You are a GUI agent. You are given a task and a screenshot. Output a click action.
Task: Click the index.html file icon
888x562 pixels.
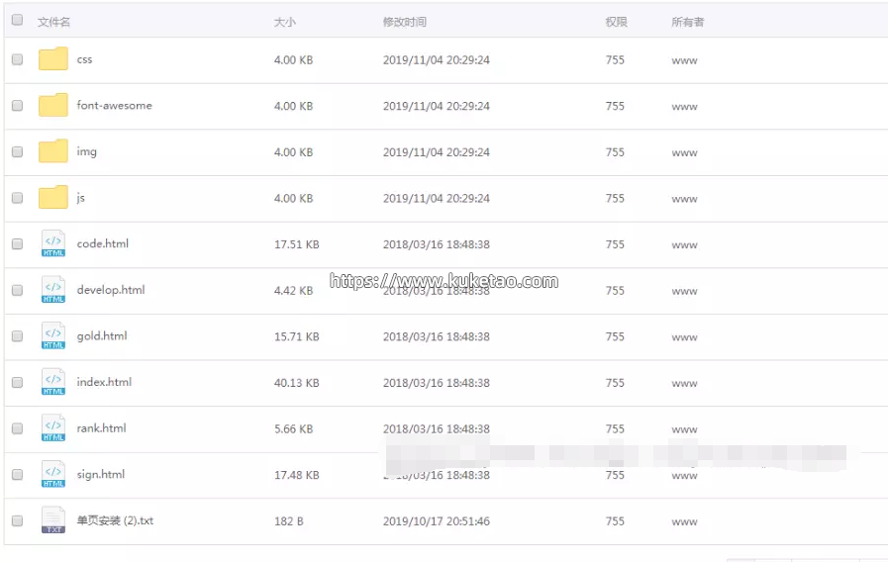point(53,382)
